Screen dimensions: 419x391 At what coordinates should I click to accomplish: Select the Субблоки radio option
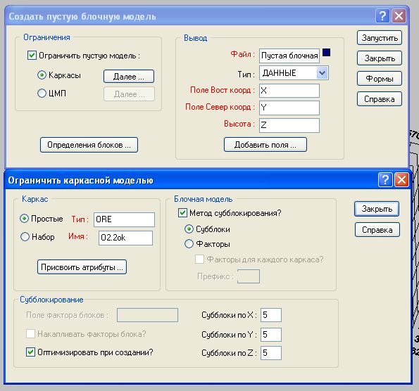pyautogui.click(x=189, y=229)
